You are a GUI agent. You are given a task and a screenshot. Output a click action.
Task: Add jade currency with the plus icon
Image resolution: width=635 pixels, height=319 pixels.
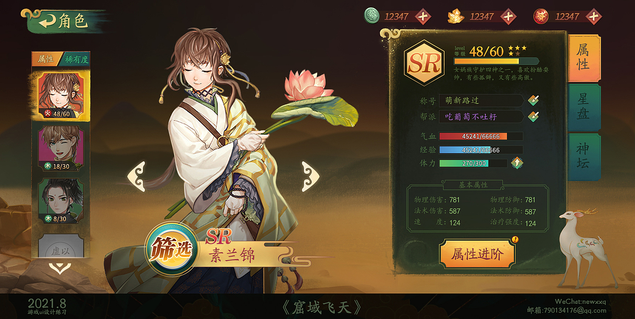pyautogui.click(x=423, y=16)
